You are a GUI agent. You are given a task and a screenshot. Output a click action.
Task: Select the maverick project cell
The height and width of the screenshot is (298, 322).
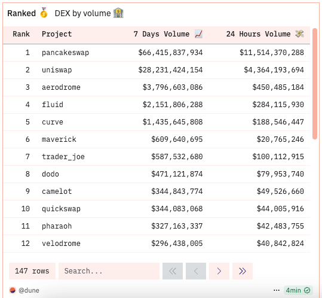pos(59,139)
